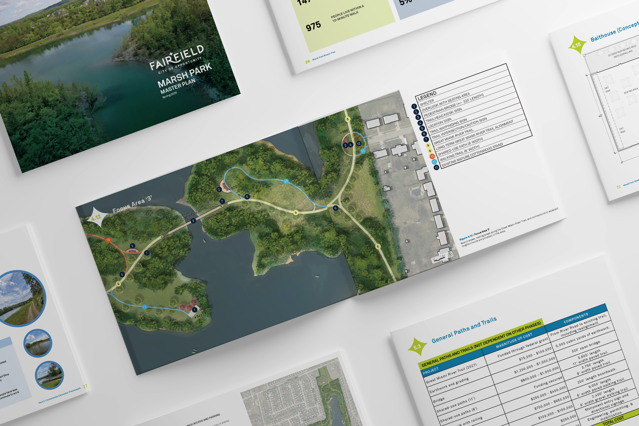Click the '+542'' elevation label near the shelter

pyautogui.click(x=198, y=315)
